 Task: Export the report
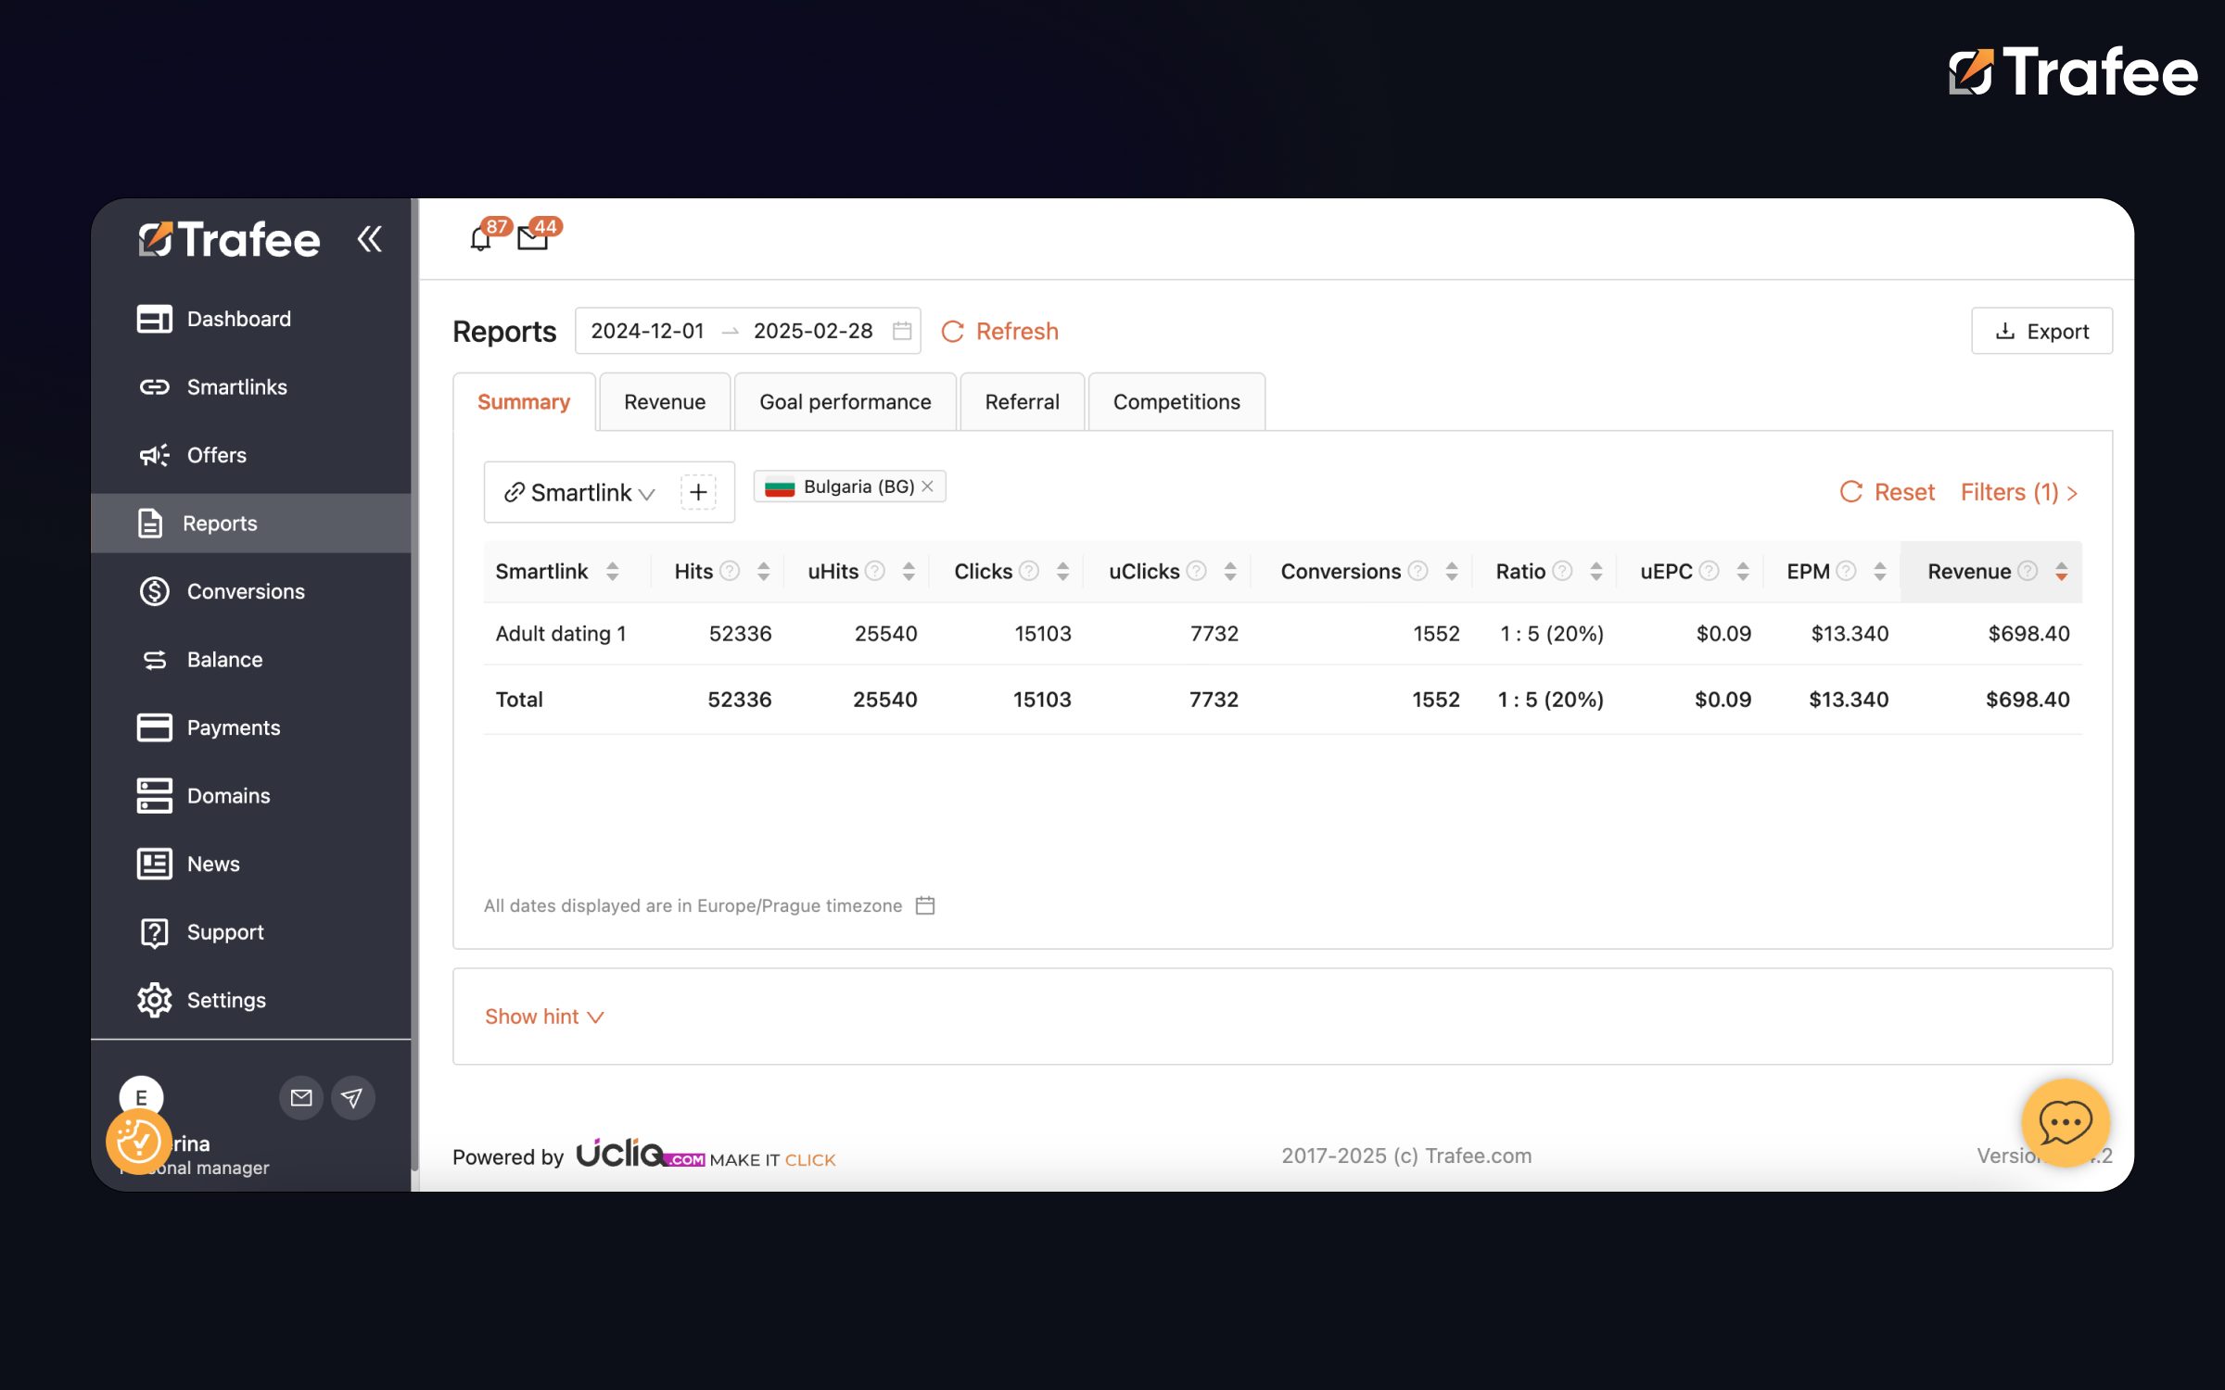point(2041,331)
